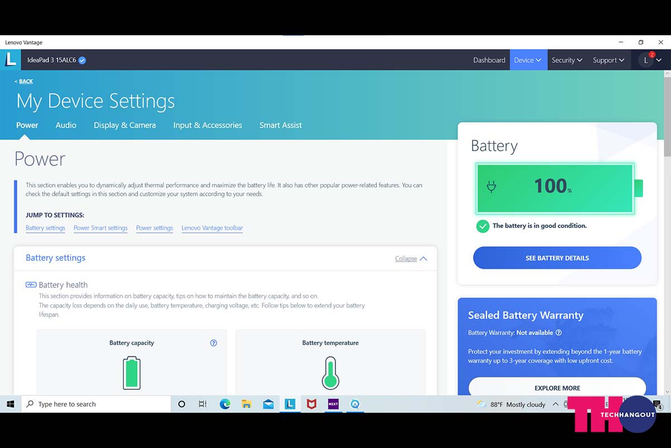The width and height of the screenshot is (671, 448).
Task: Click the Lenovo Vantage L logo
Action: coord(11,59)
